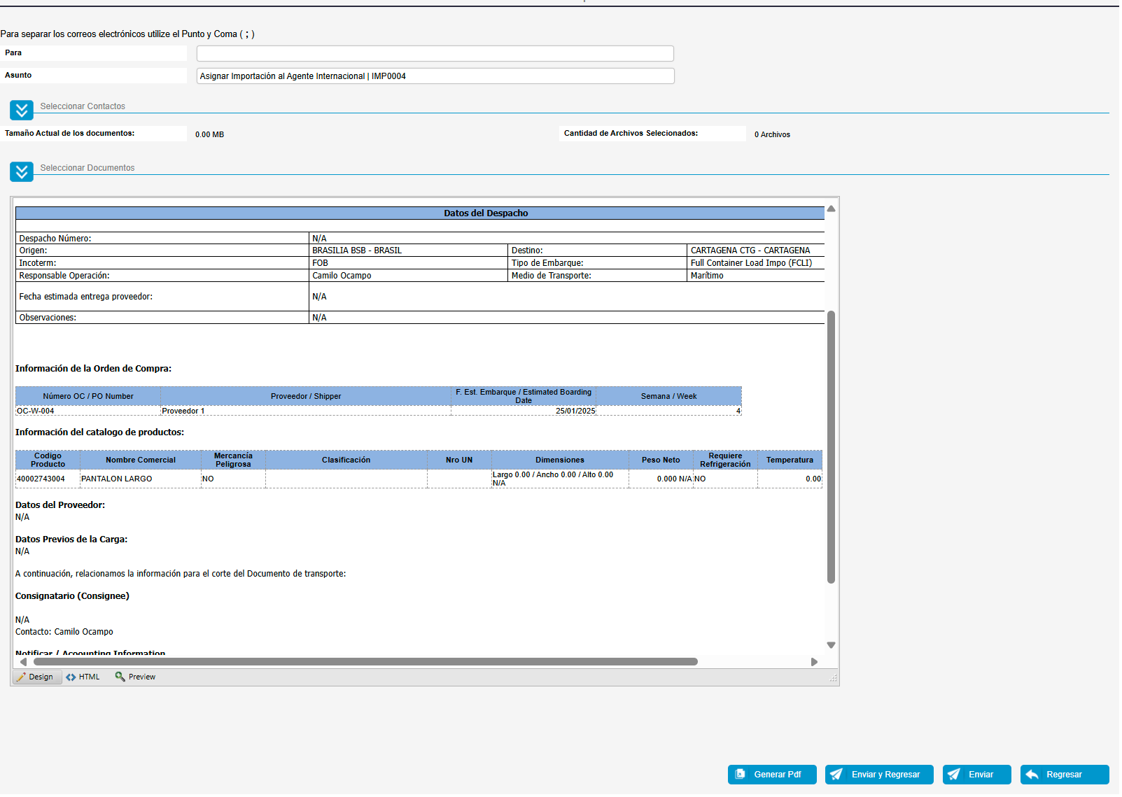Viewport: 1122px width, 797px height.
Task: Expand the Seleccionar Contactos section
Action: (x=22, y=110)
